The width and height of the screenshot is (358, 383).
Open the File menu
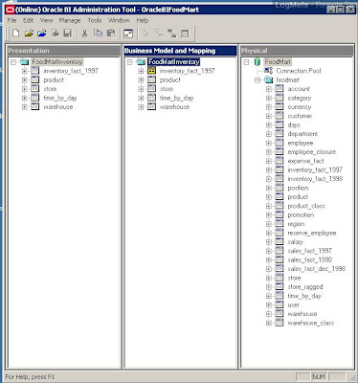click(11, 20)
